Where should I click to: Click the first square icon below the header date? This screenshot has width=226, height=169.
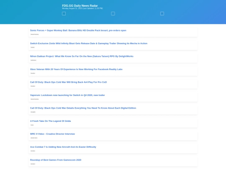[x=64, y=13]
